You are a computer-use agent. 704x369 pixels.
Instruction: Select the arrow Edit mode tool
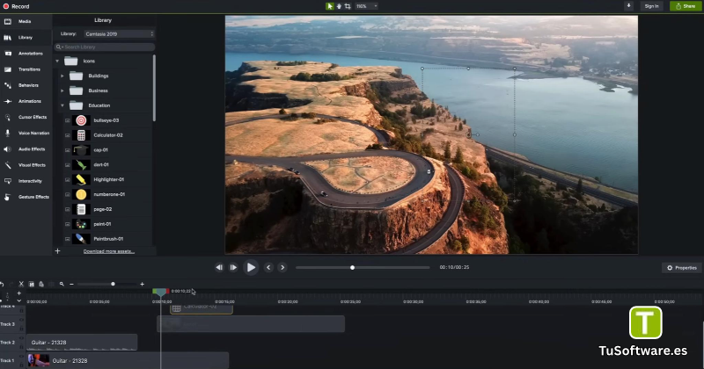[x=330, y=6]
